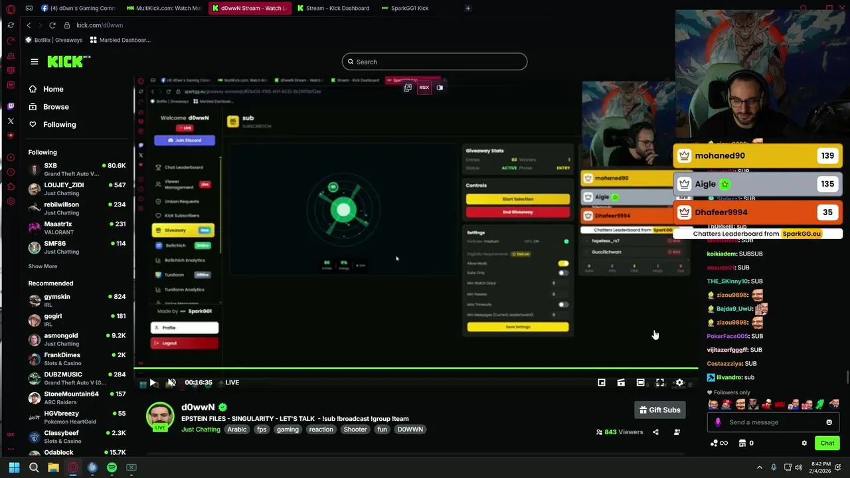
Task: Open X icon in Opera sidebar
Action: pos(11,121)
